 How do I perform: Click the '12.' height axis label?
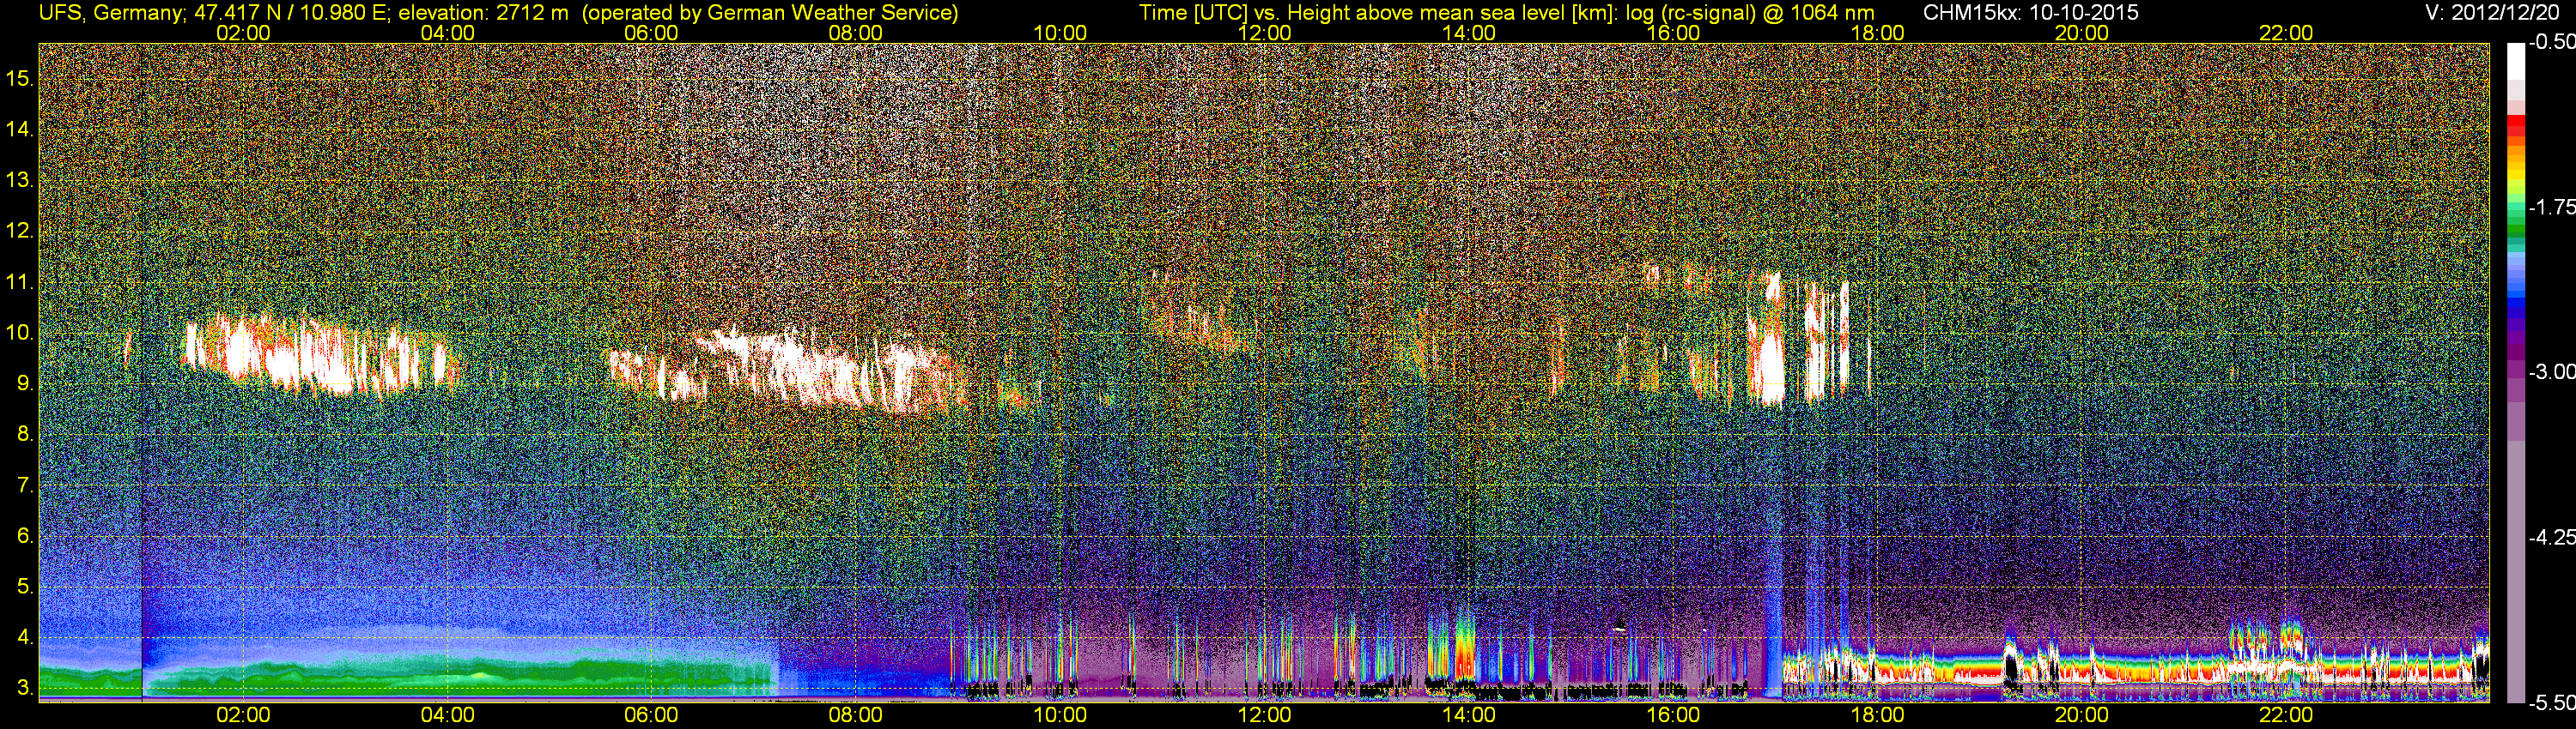(x=20, y=231)
